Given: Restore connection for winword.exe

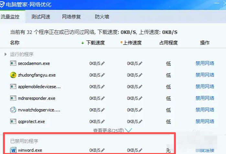Looking at the screenshot, I should click(x=205, y=150).
